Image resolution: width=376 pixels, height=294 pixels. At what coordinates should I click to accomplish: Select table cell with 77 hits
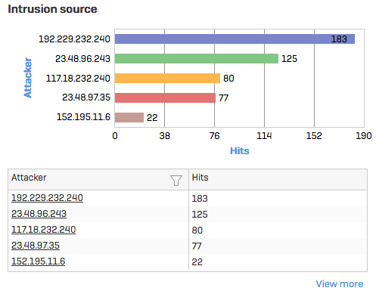click(x=278, y=246)
